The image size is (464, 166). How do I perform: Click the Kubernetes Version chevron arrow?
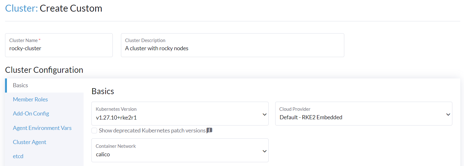tap(265, 115)
